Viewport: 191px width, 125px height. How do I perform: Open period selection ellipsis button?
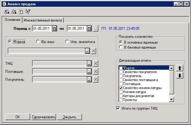[96, 29]
